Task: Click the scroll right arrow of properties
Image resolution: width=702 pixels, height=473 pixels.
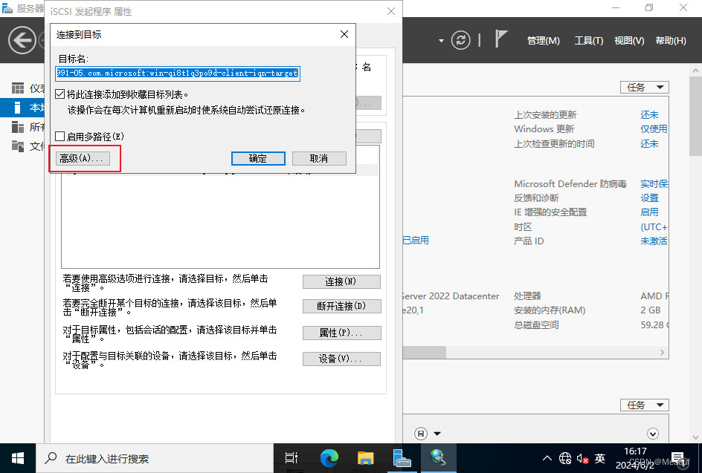Action: pos(663,352)
